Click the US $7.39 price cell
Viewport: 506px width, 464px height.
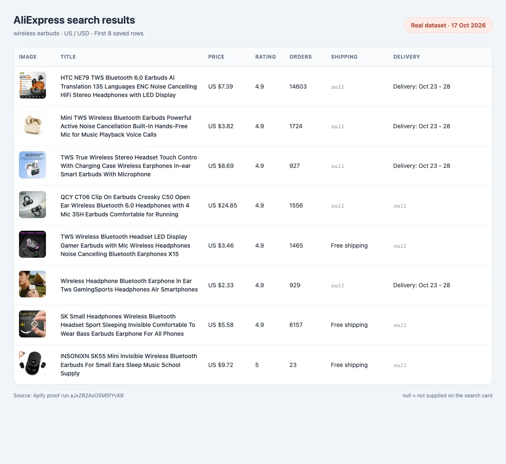221,86
